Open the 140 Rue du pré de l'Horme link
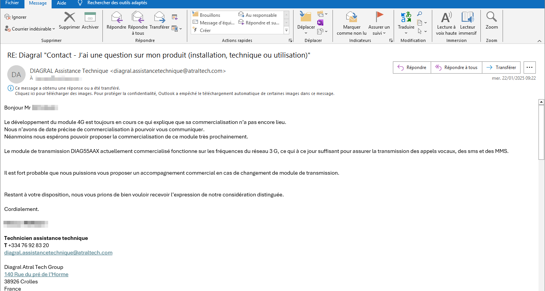This screenshot has width=545, height=291. tap(36, 274)
